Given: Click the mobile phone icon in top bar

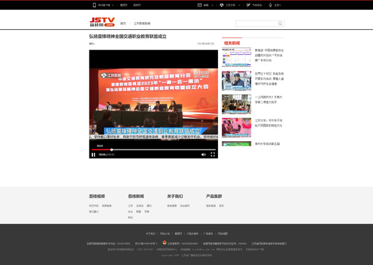Looking at the screenshot, I should click(94, 5).
